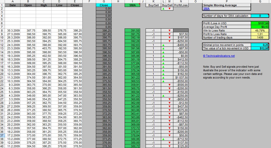271x148 pixels.
Task: Select SMA value 359,91
Action: point(132,85)
